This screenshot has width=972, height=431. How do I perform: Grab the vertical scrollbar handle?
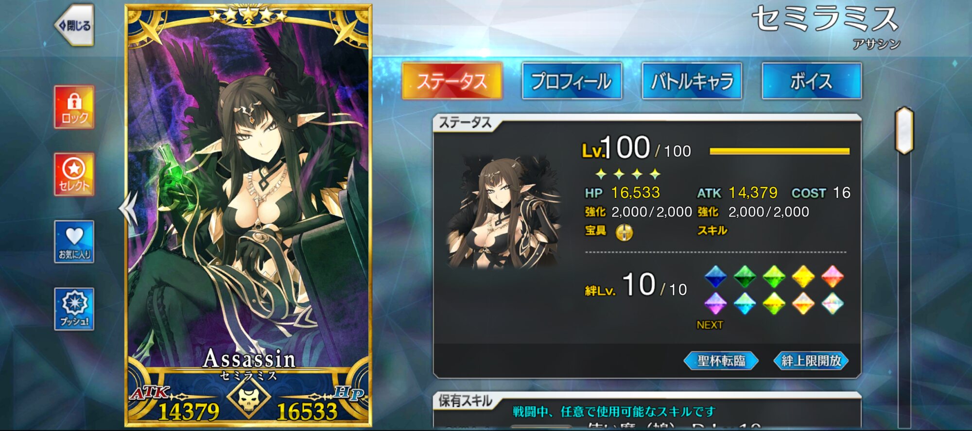point(904,131)
